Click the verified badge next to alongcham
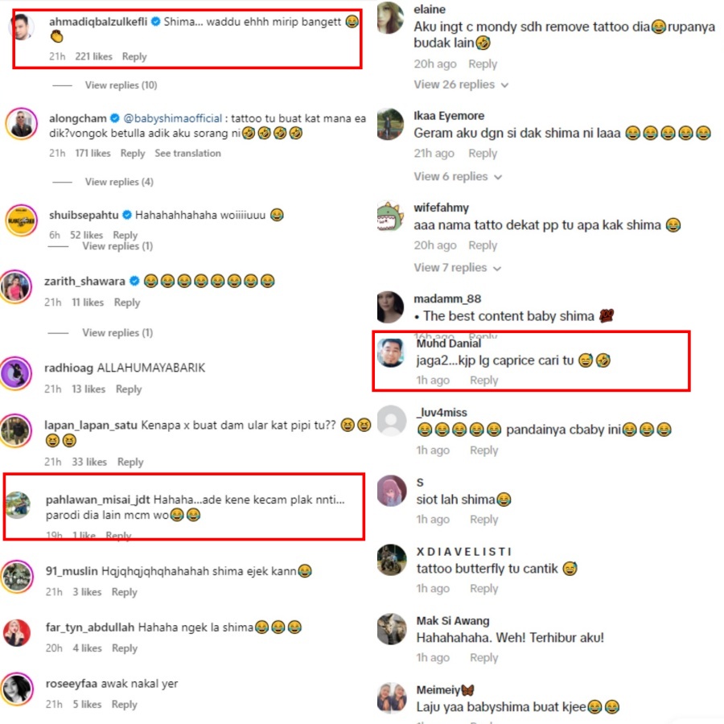 coord(115,119)
